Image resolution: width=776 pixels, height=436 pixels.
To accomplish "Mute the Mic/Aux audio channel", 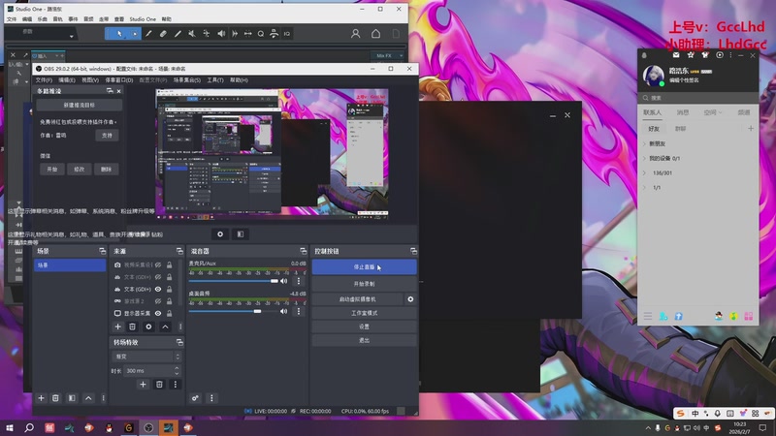I will click(x=284, y=281).
